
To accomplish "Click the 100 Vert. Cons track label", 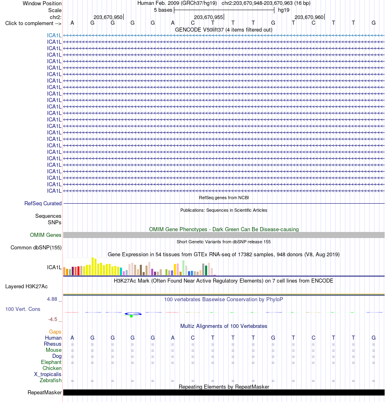I will point(23,309).
